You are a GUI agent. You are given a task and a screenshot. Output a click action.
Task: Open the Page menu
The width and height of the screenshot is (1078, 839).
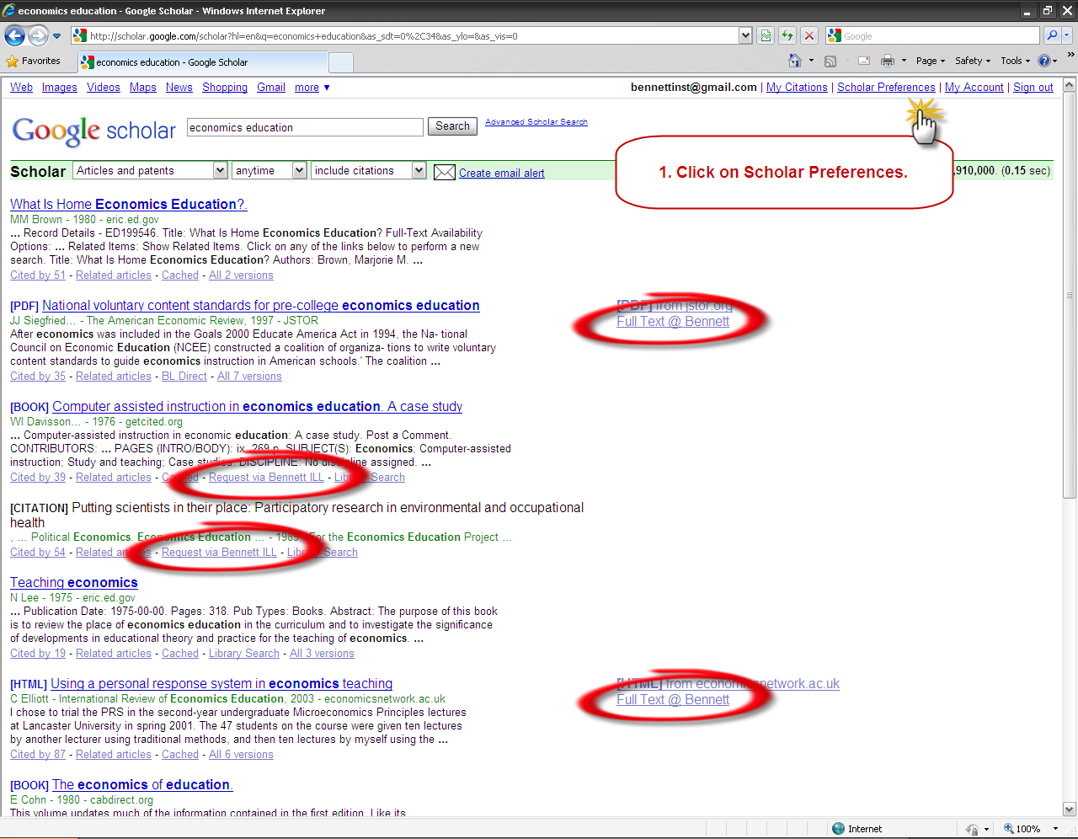(x=931, y=61)
